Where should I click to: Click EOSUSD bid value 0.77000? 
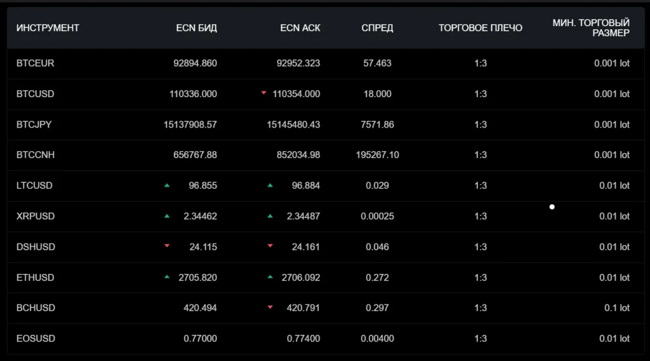[x=200, y=339]
